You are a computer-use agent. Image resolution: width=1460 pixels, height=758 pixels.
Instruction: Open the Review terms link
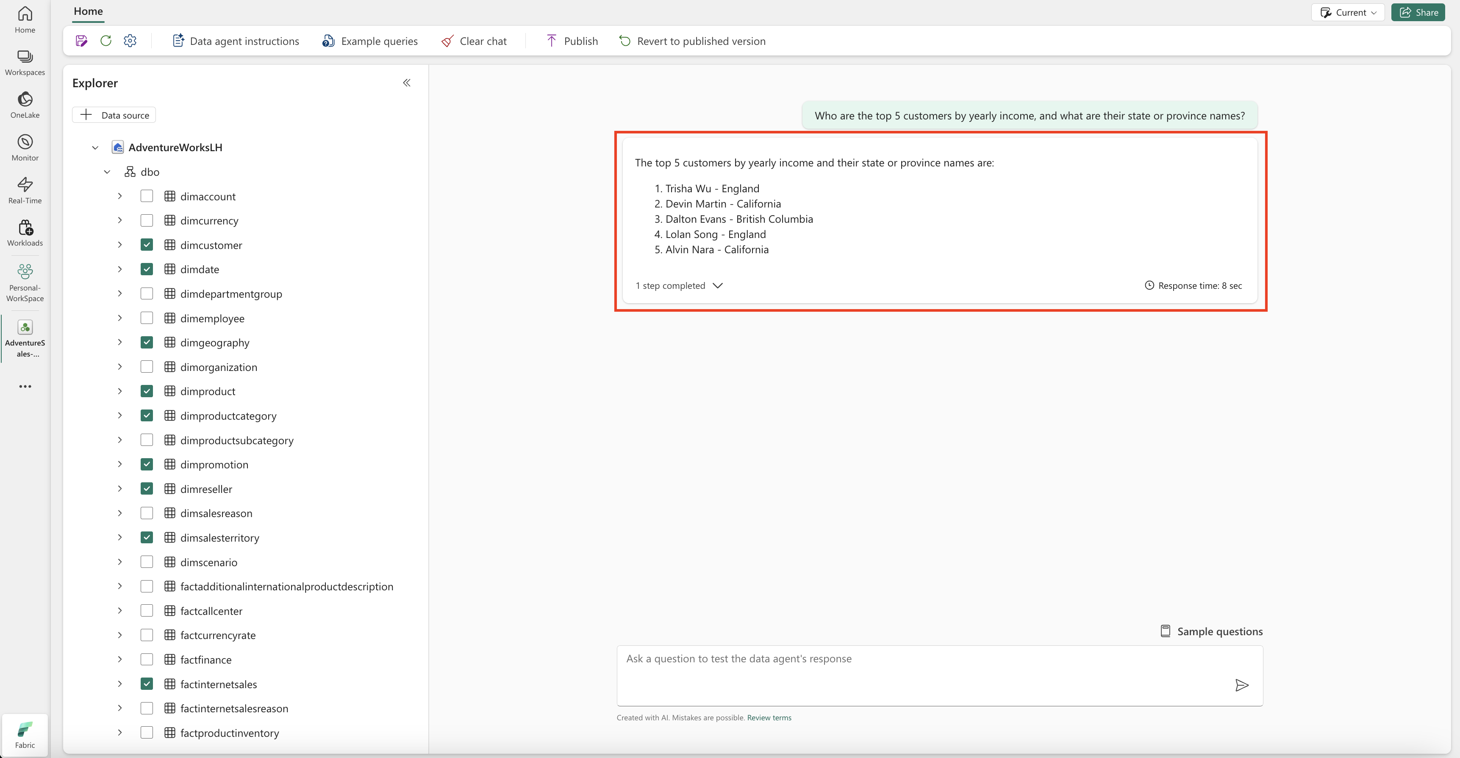coord(769,718)
